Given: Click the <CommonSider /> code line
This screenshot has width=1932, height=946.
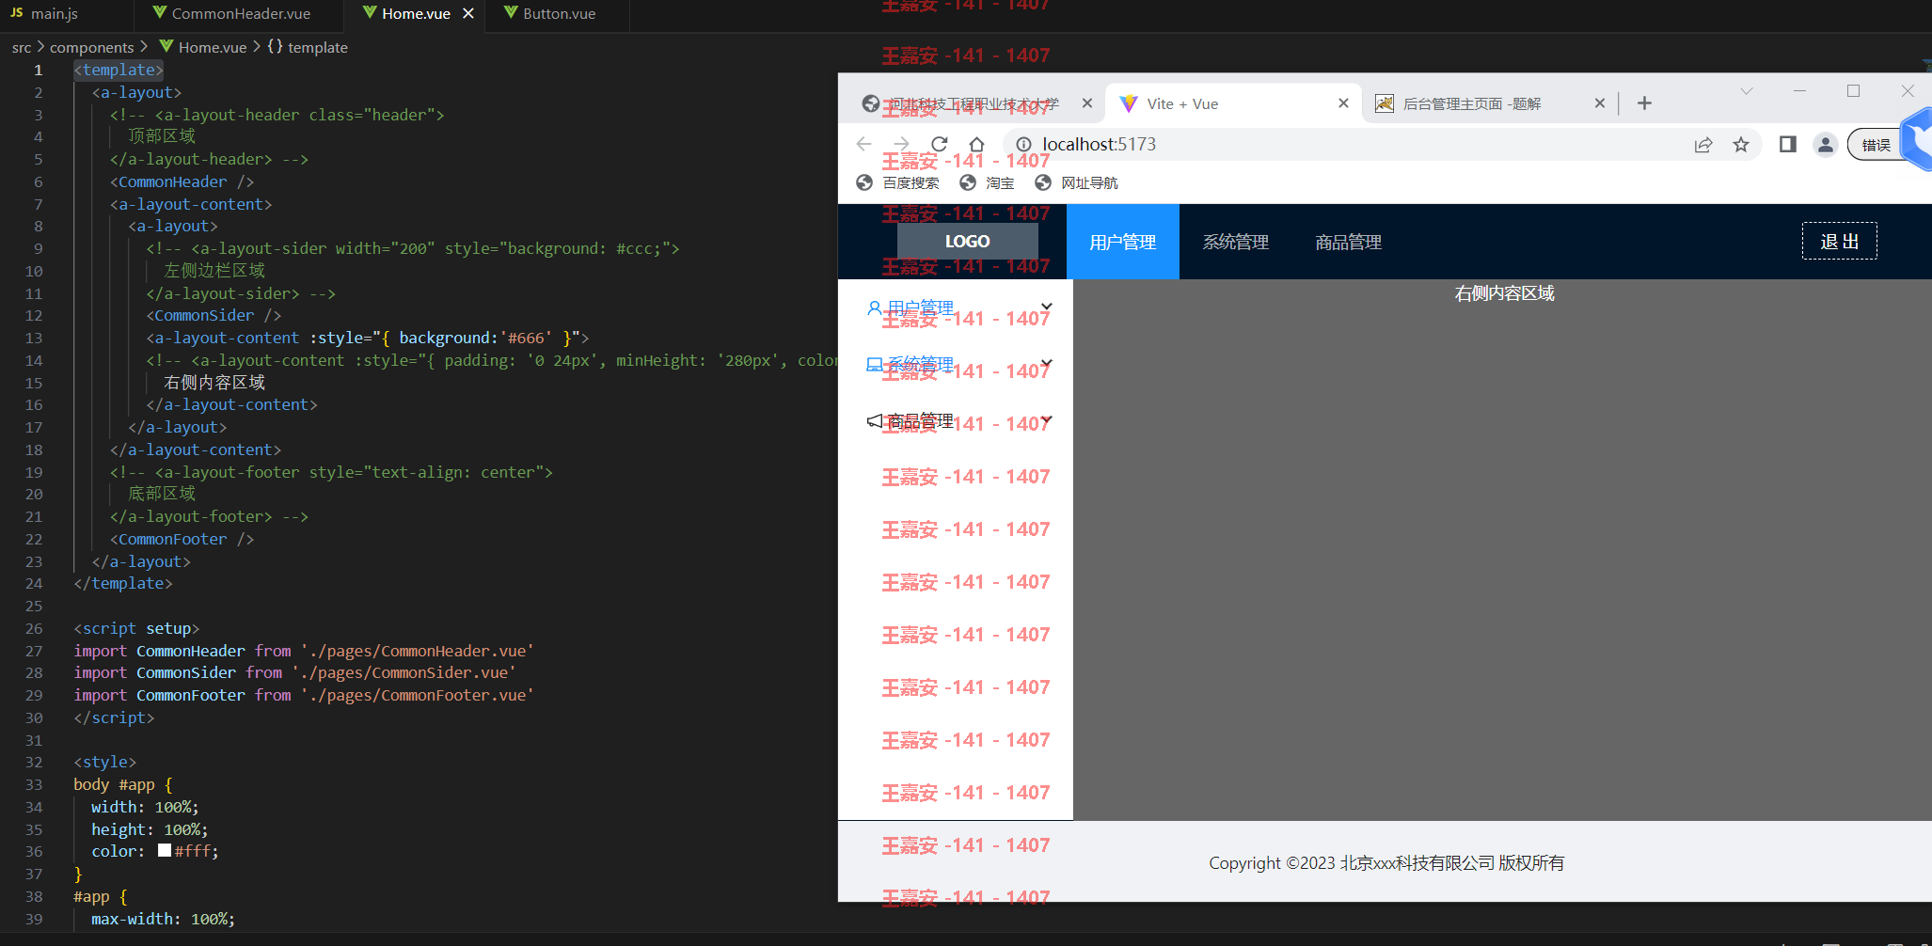Looking at the screenshot, I should (214, 315).
